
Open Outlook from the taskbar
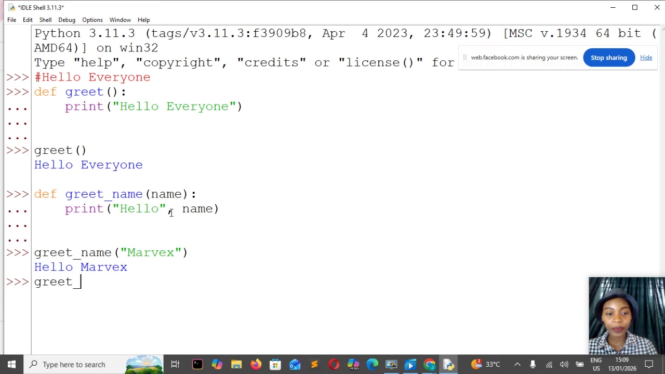coord(295,364)
